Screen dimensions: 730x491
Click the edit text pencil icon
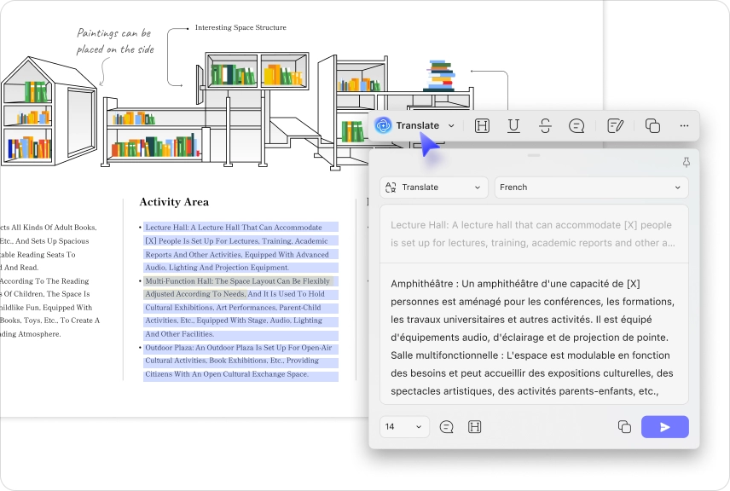(x=615, y=126)
